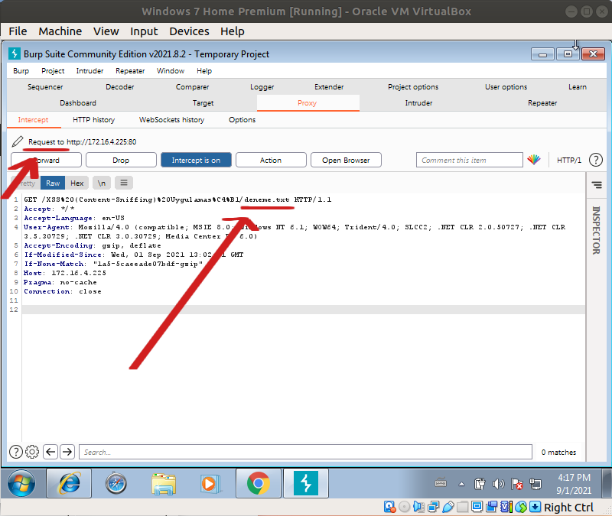
Task: Switch to the Target tab
Action: (x=203, y=103)
